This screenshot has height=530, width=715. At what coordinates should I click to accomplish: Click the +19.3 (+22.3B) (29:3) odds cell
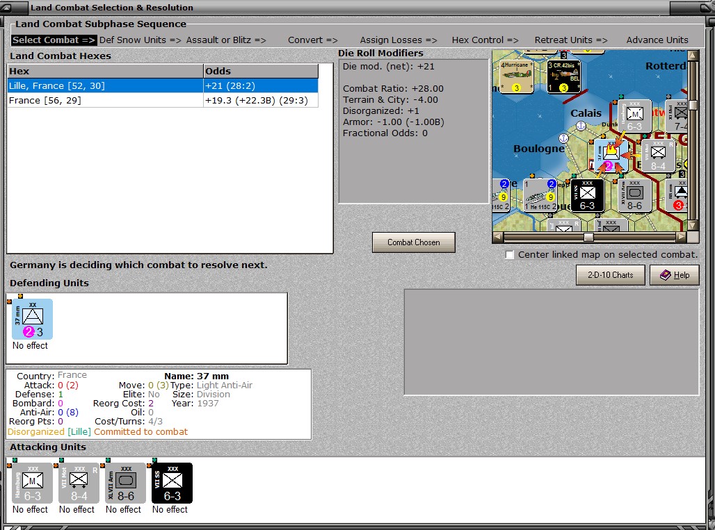pos(260,100)
